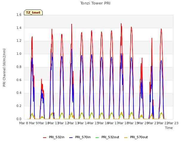The image size is (191, 143).
Task: Click the 1.0 y-axis tick label
Action: pos(19,54)
